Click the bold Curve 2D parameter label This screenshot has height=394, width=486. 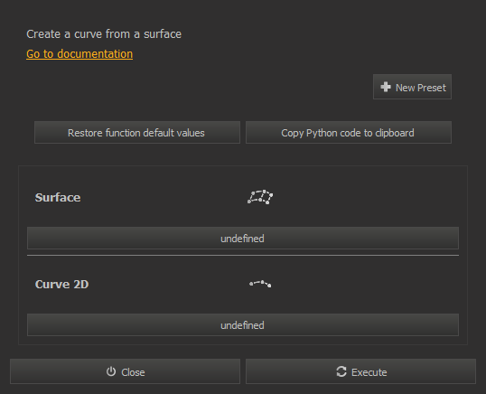61,285
